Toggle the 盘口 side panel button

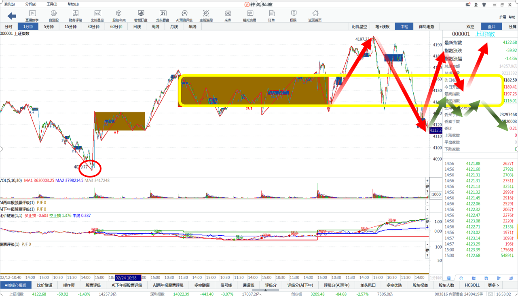click(491, 27)
